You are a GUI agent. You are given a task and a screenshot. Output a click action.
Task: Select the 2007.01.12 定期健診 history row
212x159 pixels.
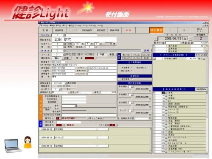[x=74, y=146]
